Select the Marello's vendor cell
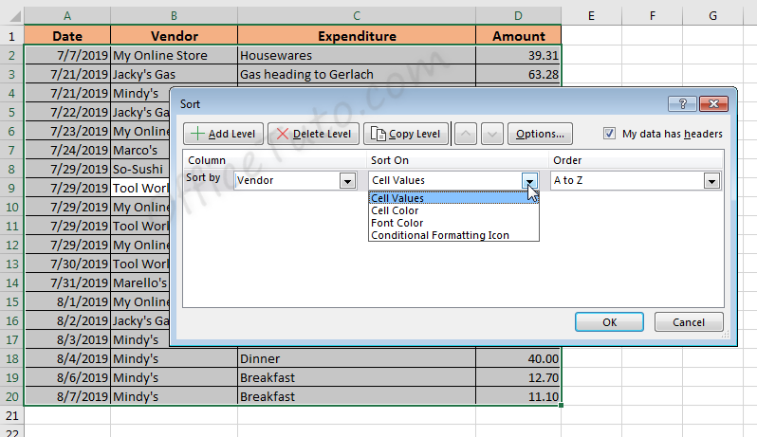 pyautogui.click(x=140, y=282)
